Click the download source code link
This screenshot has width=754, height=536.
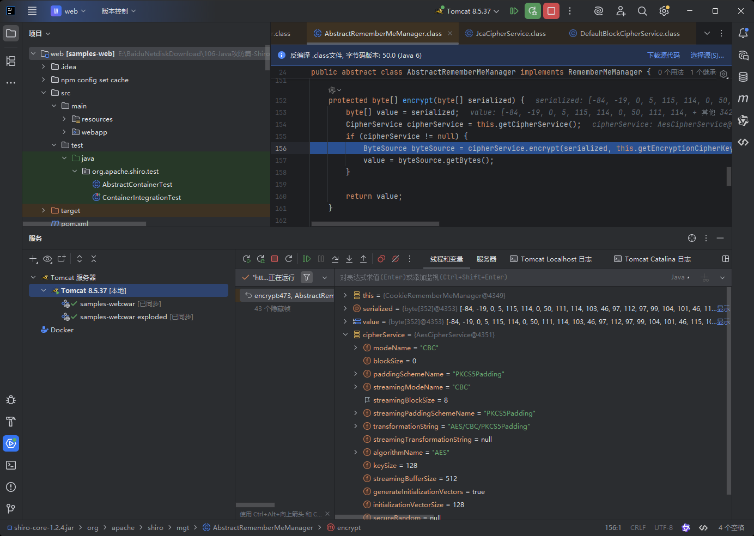click(663, 55)
